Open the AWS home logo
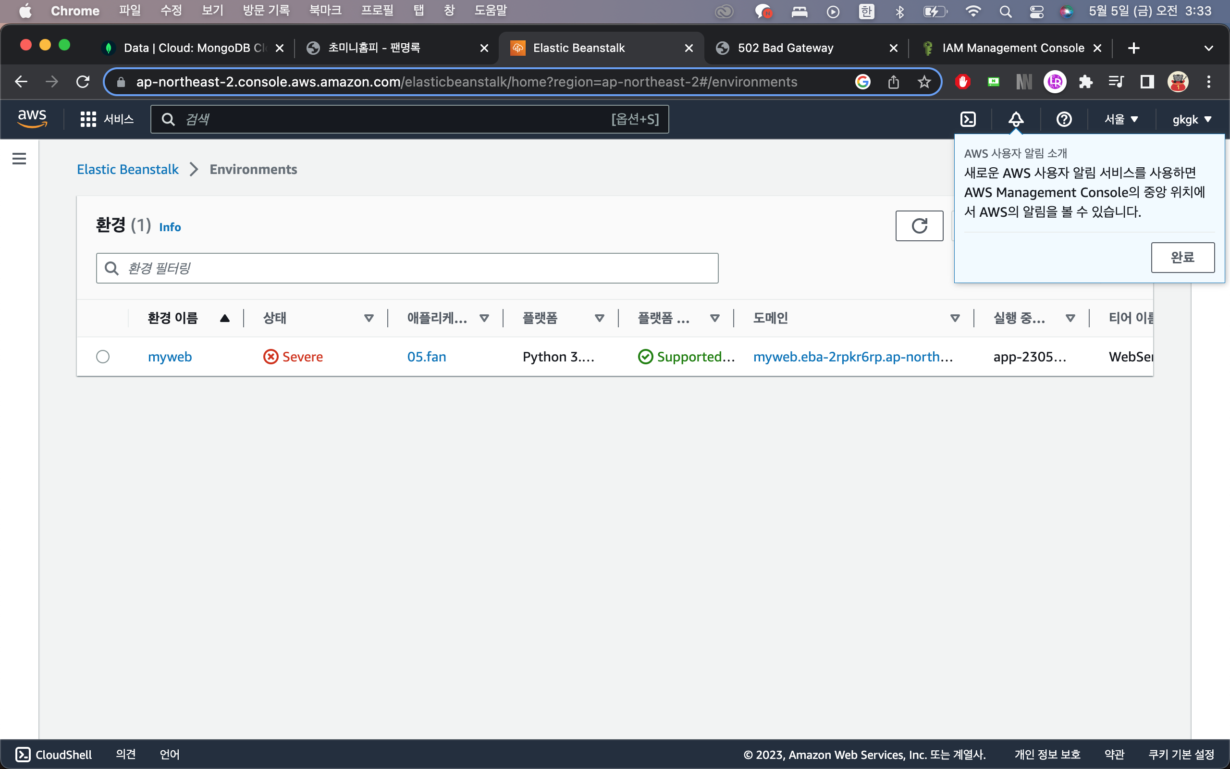The width and height of the screenshot is (1230, 769). [32, 119]
